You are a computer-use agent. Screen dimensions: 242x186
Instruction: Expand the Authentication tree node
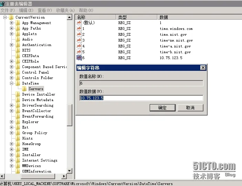[x=11, y=45]
